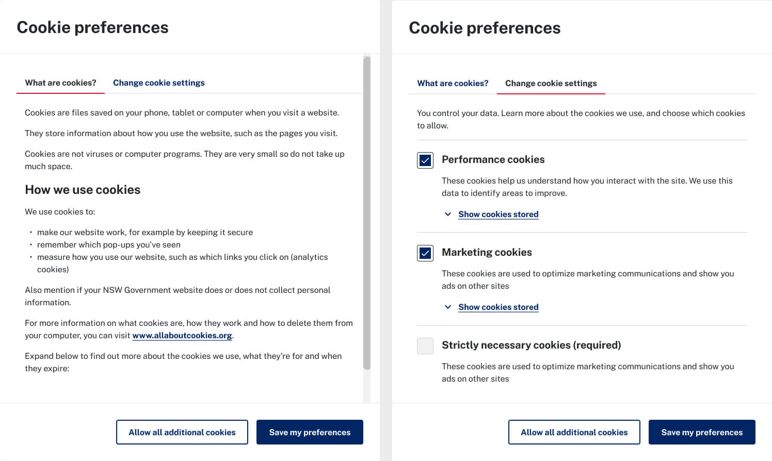Select the What are cookies? tab on left panel
Image resolution: width=772 pixels, height=461 pixels.
coord(60,83)
